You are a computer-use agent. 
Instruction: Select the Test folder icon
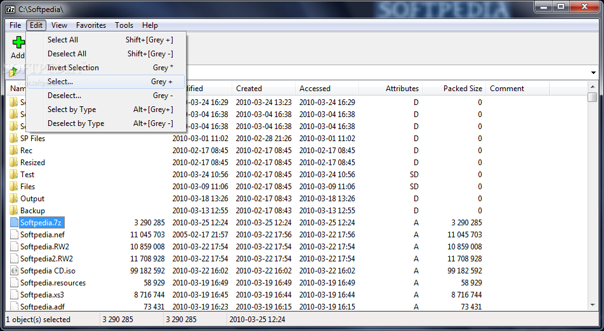pyautogui.click(x=14, y=174)
